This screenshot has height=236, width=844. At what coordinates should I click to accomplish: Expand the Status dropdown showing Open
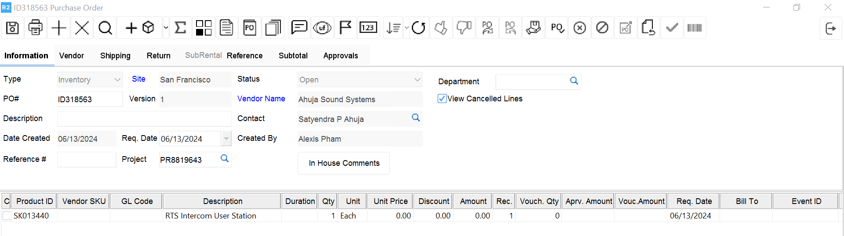click(x=417, y=80)
